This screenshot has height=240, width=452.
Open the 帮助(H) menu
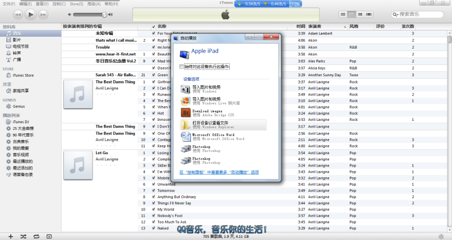[x=111, y=4]
